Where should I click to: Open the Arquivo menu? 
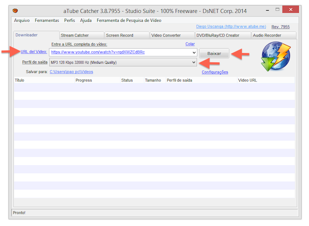[x=22, y=20]
